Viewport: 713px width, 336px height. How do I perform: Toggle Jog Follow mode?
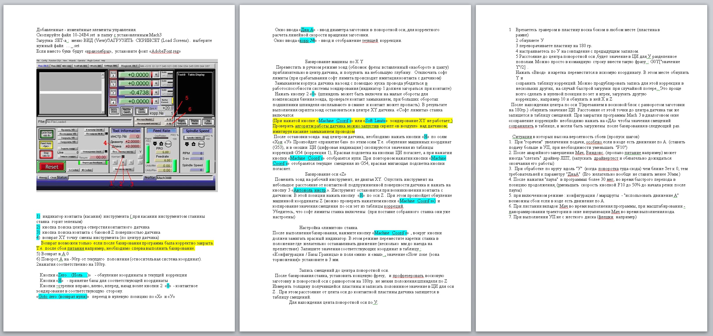[x=208, y=122]
